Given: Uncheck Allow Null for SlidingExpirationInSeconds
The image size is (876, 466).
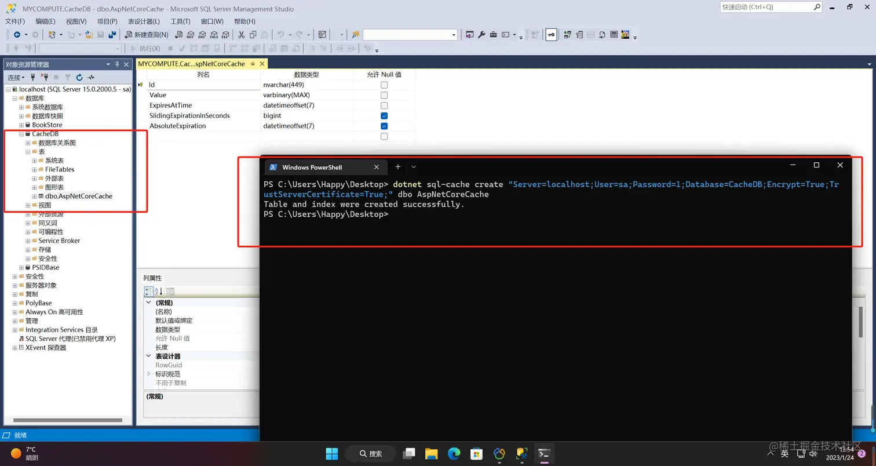Looking at the screenshot, I should (x=384, y=116).
